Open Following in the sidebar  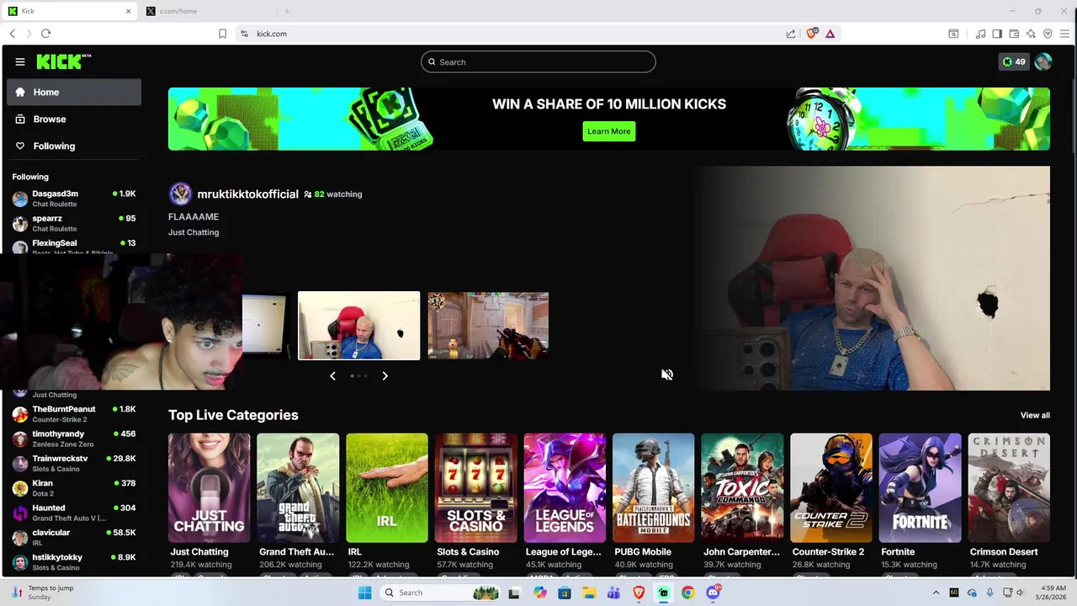(74, 146)
